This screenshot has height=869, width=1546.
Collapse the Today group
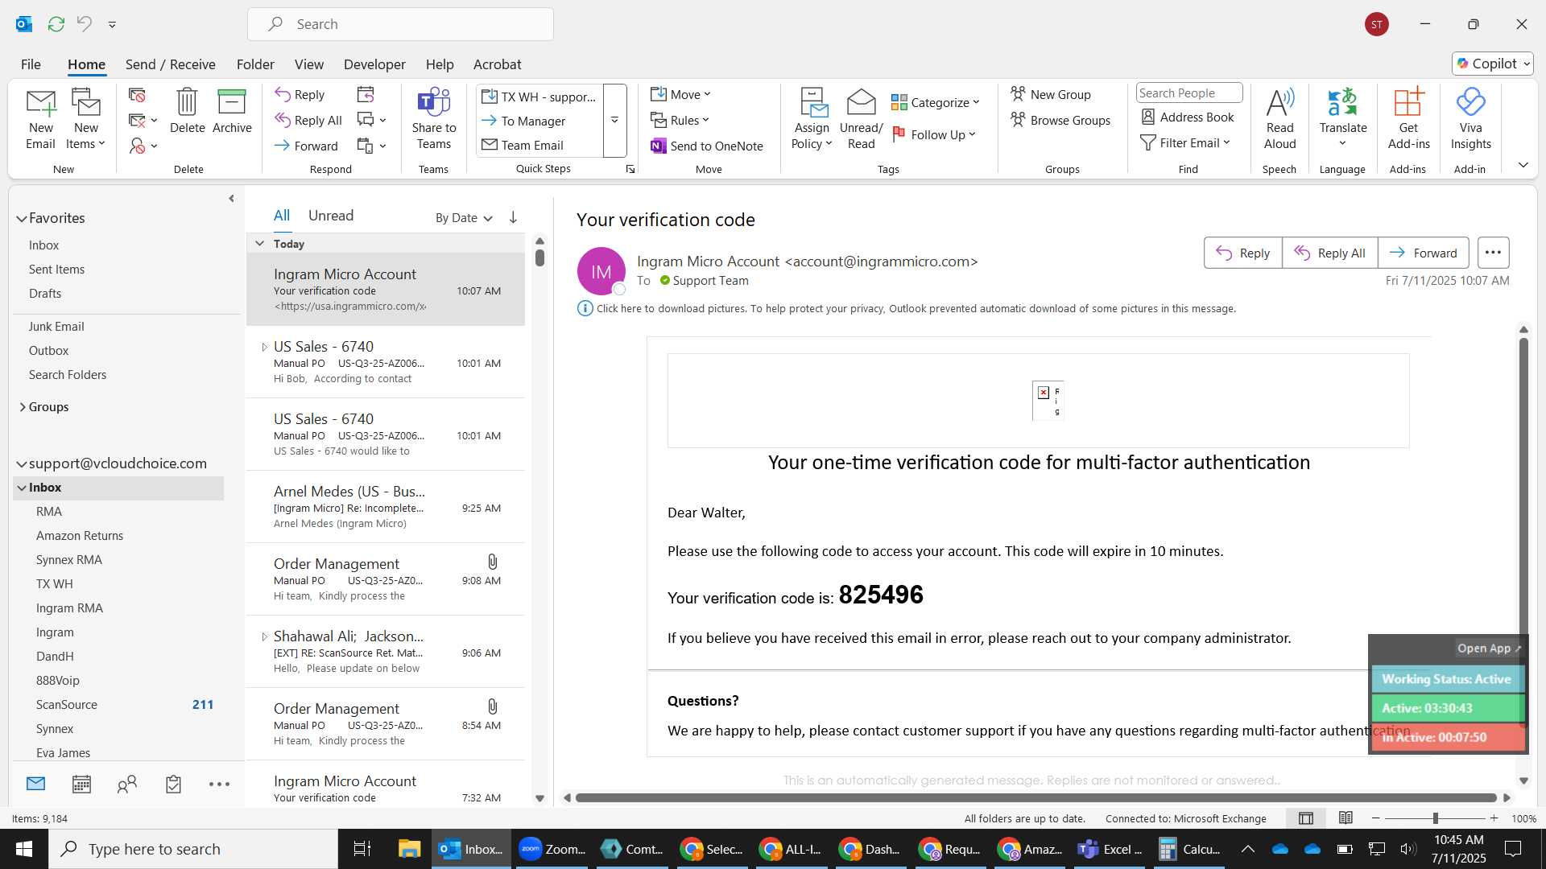(259, 244)
